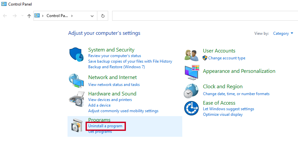Click the Hardware and Sound printer icon
298x143 pixels.
click(76, 98)
